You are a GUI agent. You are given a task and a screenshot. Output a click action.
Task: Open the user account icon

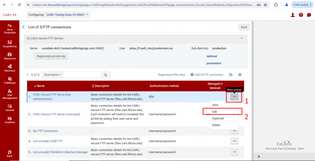coord(293,15)
